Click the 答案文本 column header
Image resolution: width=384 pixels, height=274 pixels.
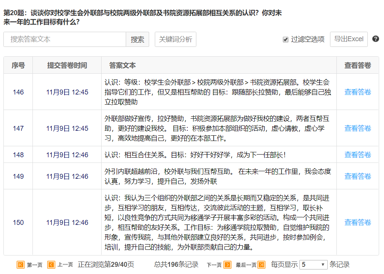[x=122, y=65]
